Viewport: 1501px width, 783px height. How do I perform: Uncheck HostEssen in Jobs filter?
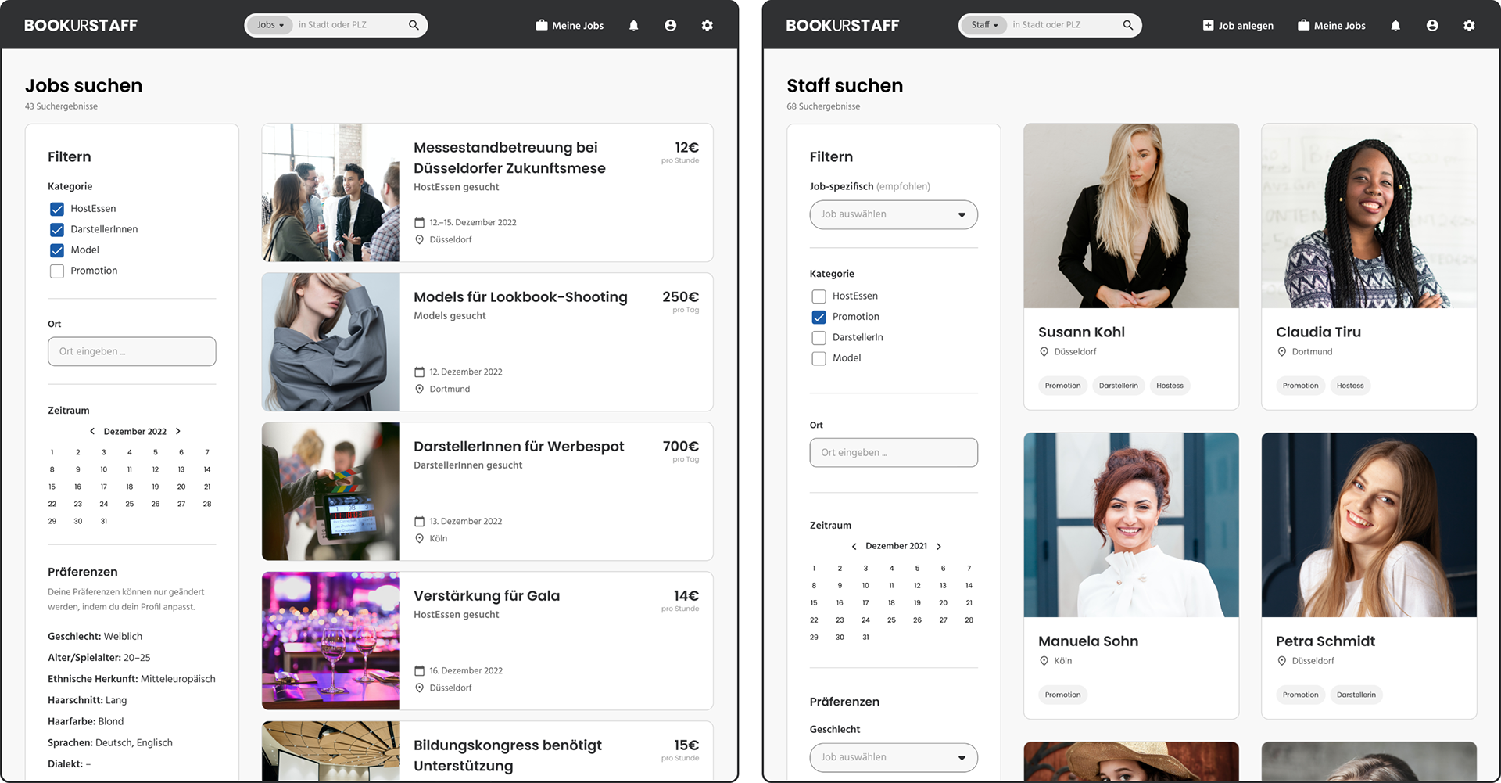57,209
